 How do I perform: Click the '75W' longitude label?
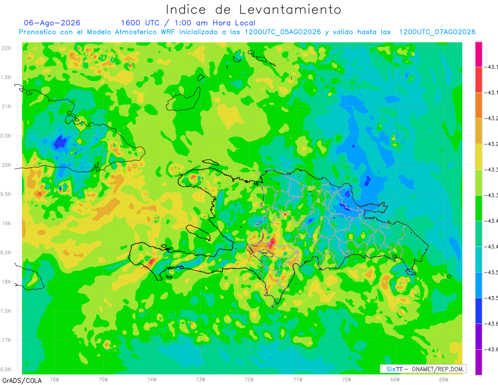(103, 380)
